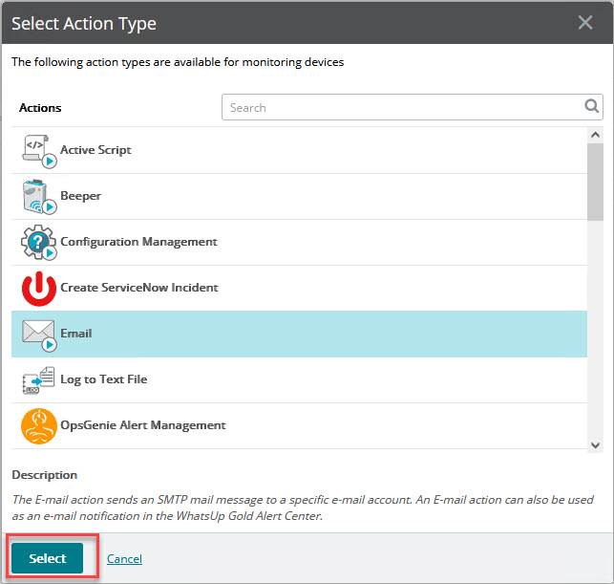Click the Active Script action icon
Screen dimensions: 614x584
[39, 151]
